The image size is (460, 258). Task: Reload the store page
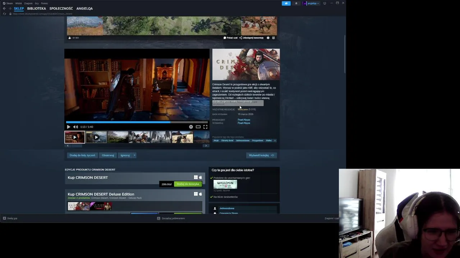coord(4,14)
